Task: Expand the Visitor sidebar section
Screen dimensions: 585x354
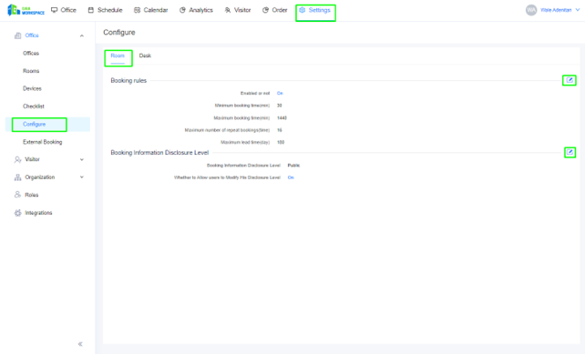Action: tap(82, 159)
